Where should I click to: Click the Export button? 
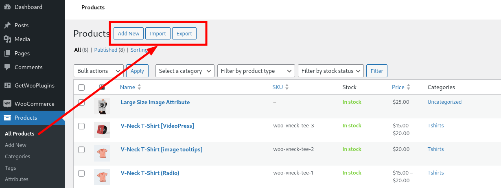(x=184, y=33)
